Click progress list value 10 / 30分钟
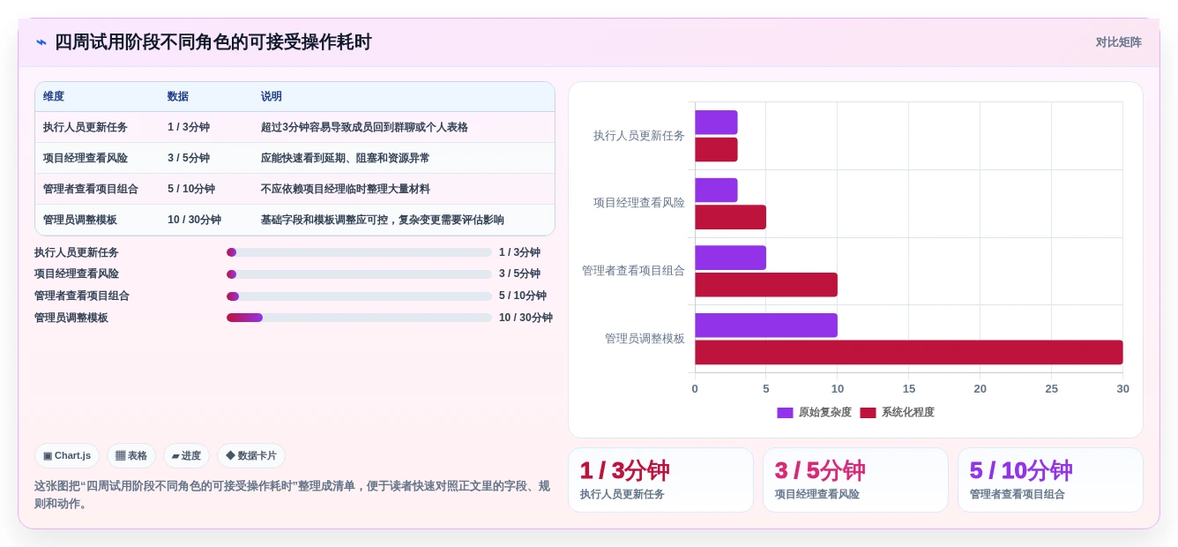 click(x=526, y=318)
